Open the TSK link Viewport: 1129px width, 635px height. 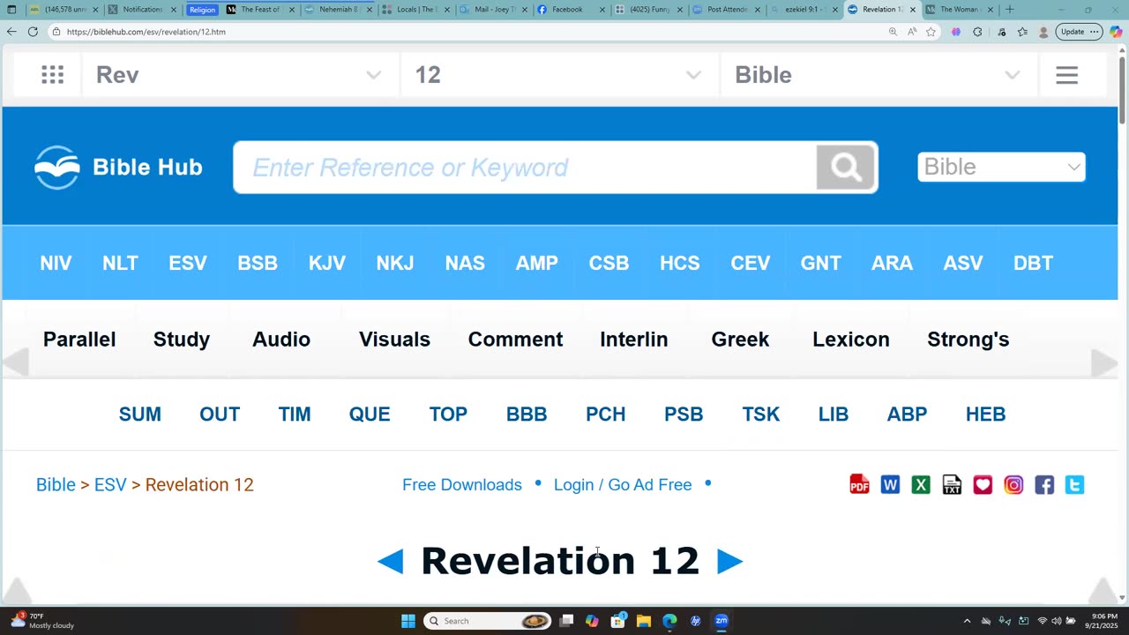tap(760, 414)
